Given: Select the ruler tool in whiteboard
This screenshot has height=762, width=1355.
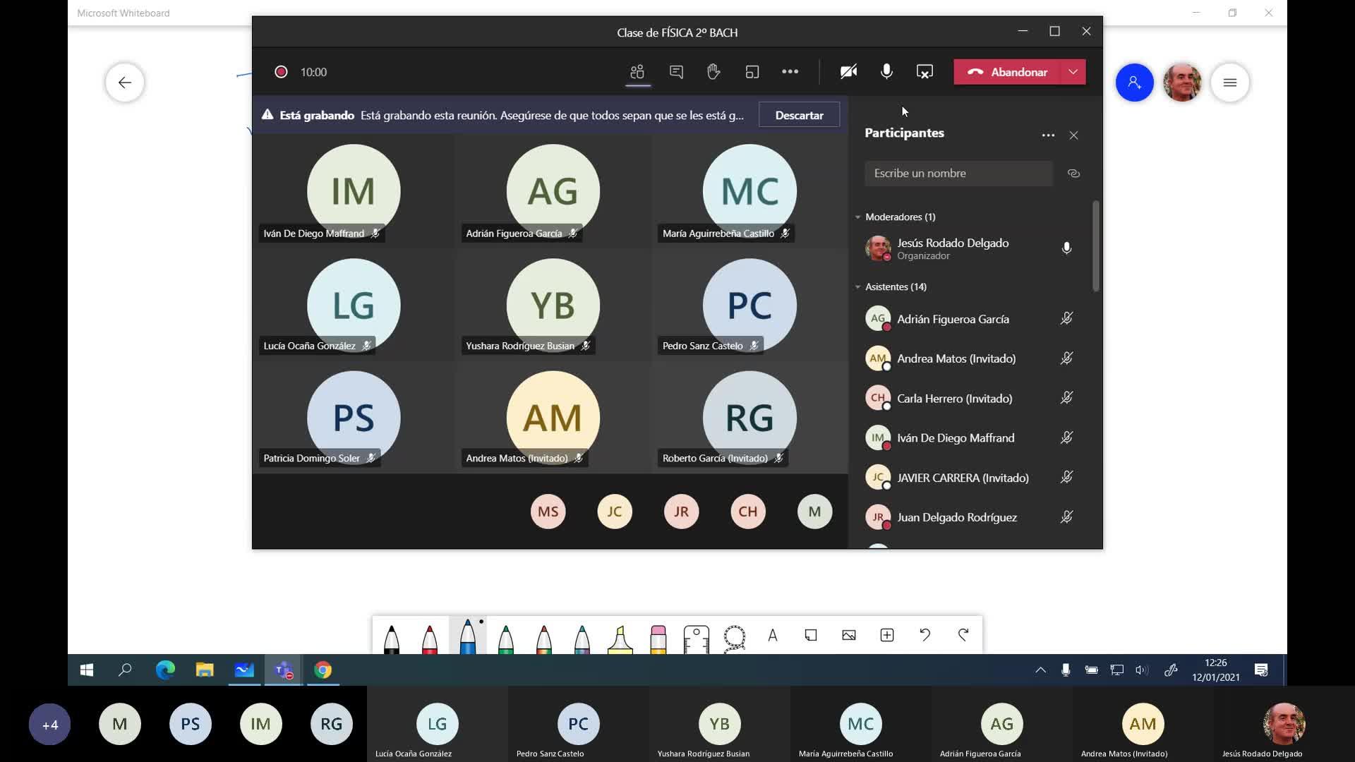Looking at the screenshot, I should (696, 637).
